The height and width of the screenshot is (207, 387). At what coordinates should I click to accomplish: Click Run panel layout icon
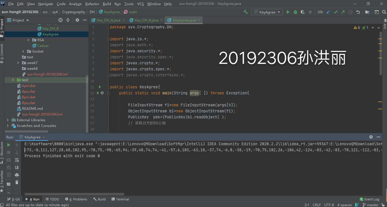(9, 184)
